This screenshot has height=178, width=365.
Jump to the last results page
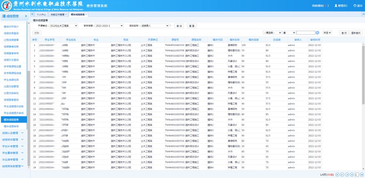click(x=352, y=175)
